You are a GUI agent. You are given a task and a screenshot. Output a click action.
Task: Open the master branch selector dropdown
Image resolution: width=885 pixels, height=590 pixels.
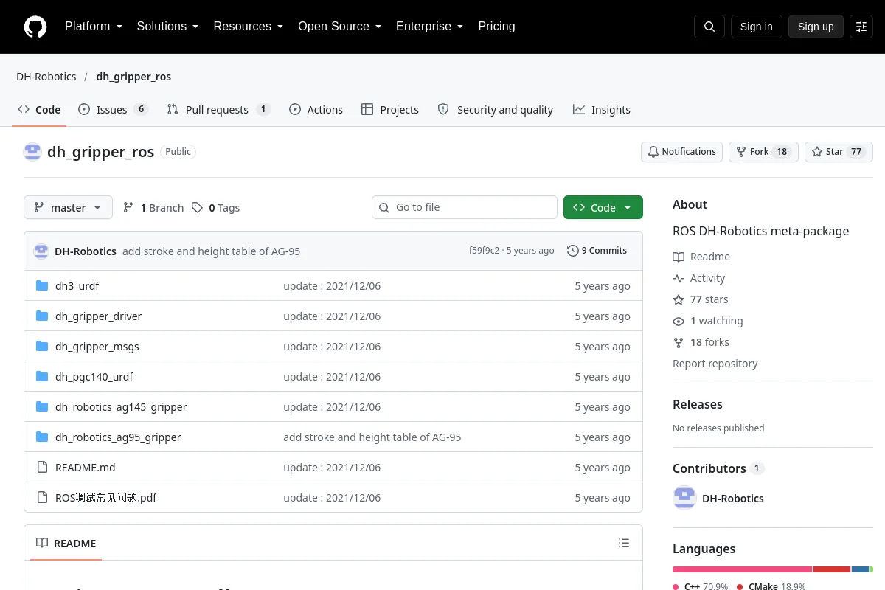[x=68, y=208]
